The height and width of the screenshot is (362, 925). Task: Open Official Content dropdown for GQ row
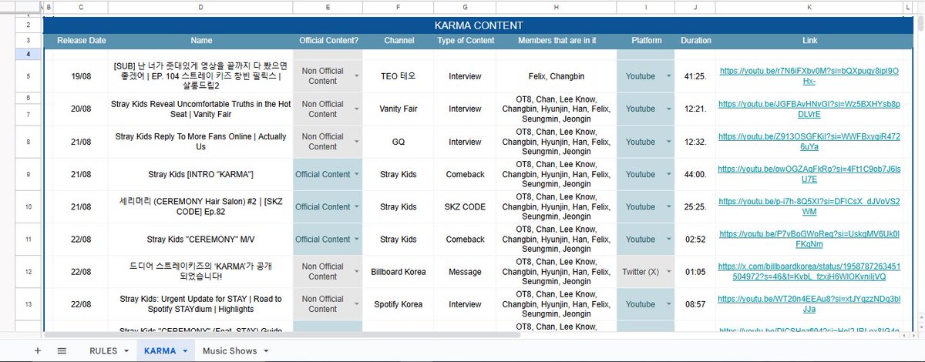click(x=356, y=142)
